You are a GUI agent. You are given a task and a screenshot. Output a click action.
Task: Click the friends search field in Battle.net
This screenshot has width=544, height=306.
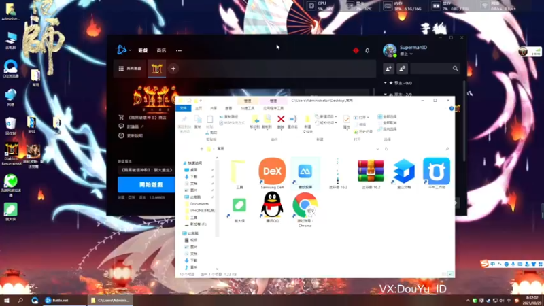pyautogui.click(x=435, y=69)
